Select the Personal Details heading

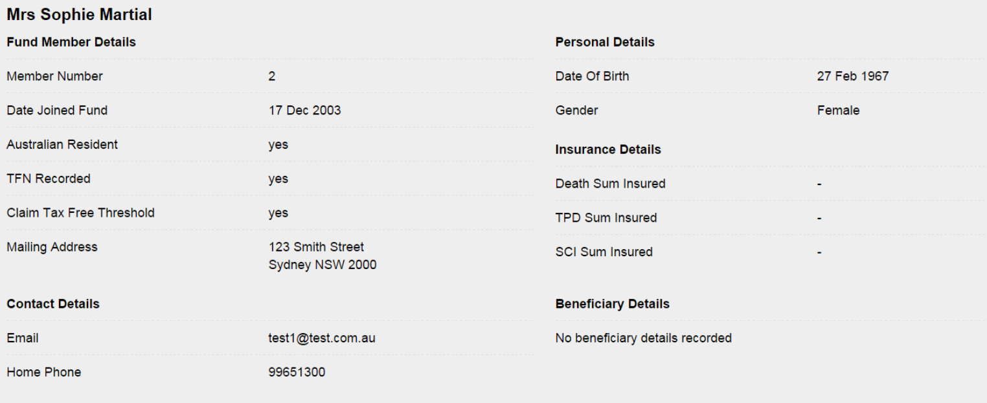(x=605, y=42)
